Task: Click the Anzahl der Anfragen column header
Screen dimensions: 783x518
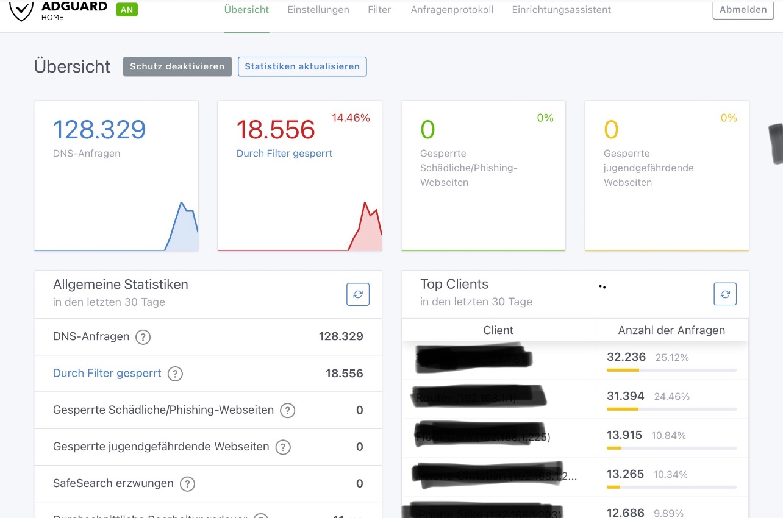Action: tap(671, 330)
